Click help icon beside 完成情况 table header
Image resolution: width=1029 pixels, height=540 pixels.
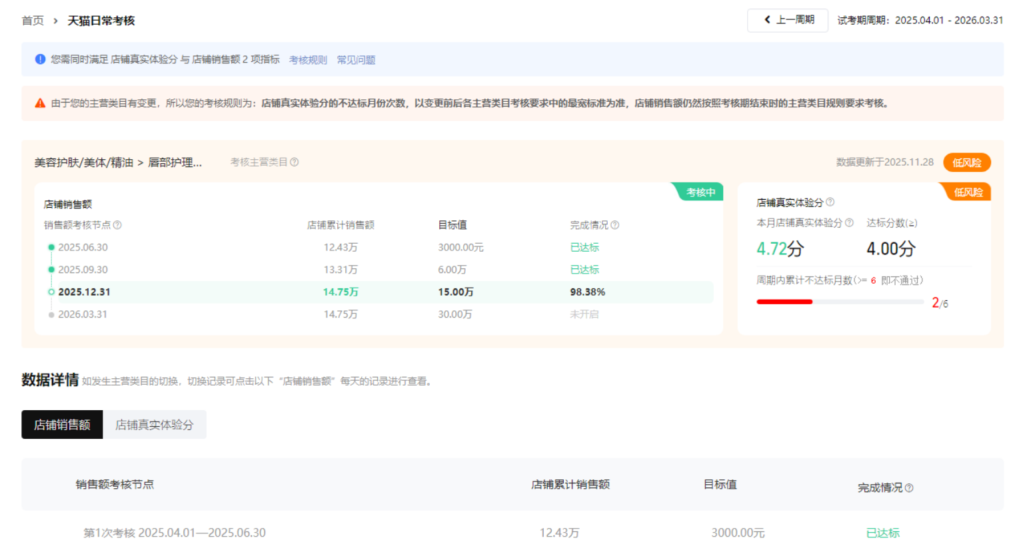[909, 488]
